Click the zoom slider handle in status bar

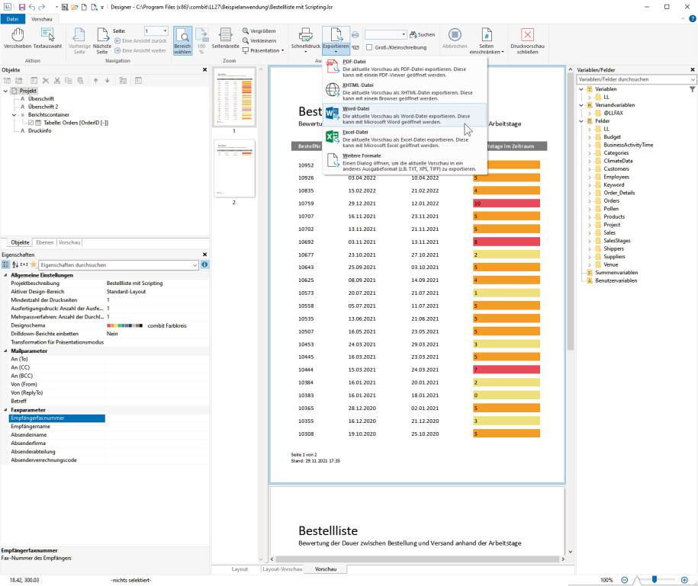[x=655, y=579]
